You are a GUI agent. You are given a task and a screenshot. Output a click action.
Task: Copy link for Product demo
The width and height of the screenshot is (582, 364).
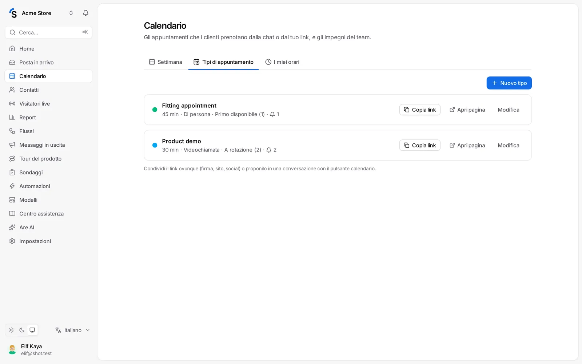click(x=420, y=145)
